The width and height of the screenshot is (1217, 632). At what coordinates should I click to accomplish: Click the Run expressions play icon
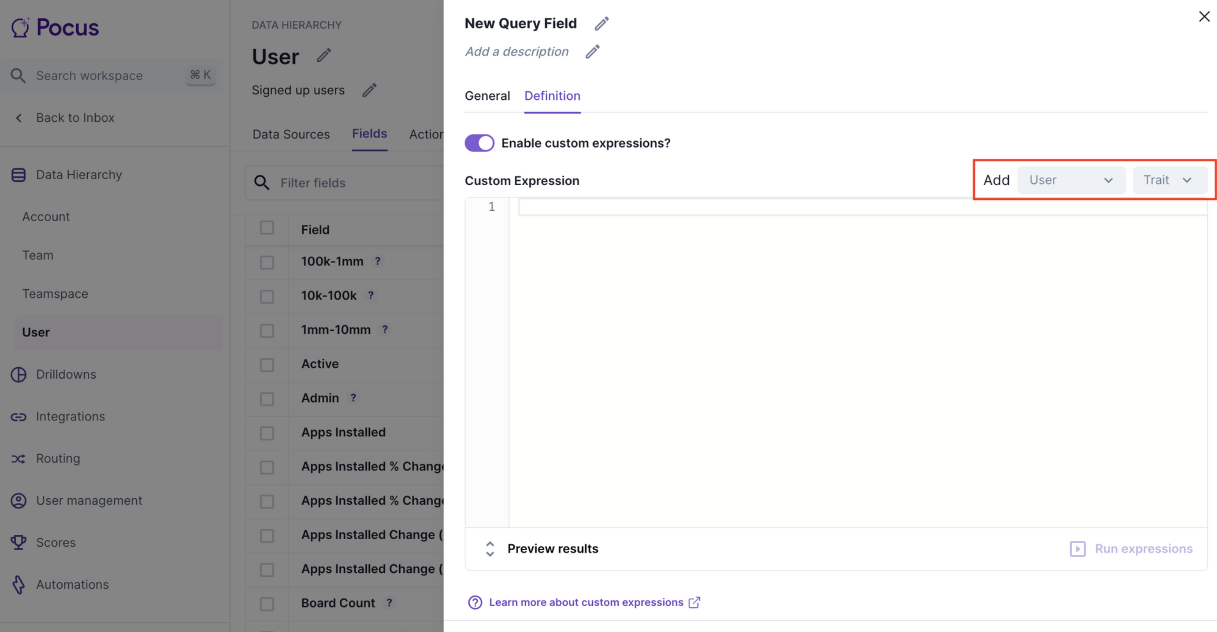[1077, 549]
